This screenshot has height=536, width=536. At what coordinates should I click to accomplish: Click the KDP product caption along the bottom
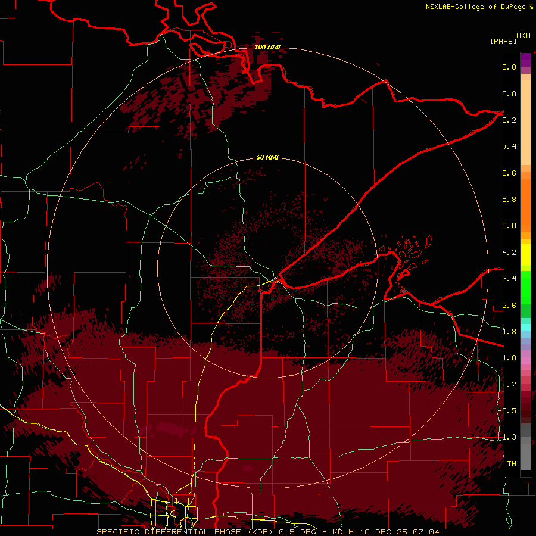tap(267, 532)
